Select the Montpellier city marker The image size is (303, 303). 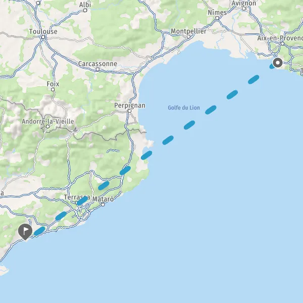pyautogui.click(x=188, y=36)
